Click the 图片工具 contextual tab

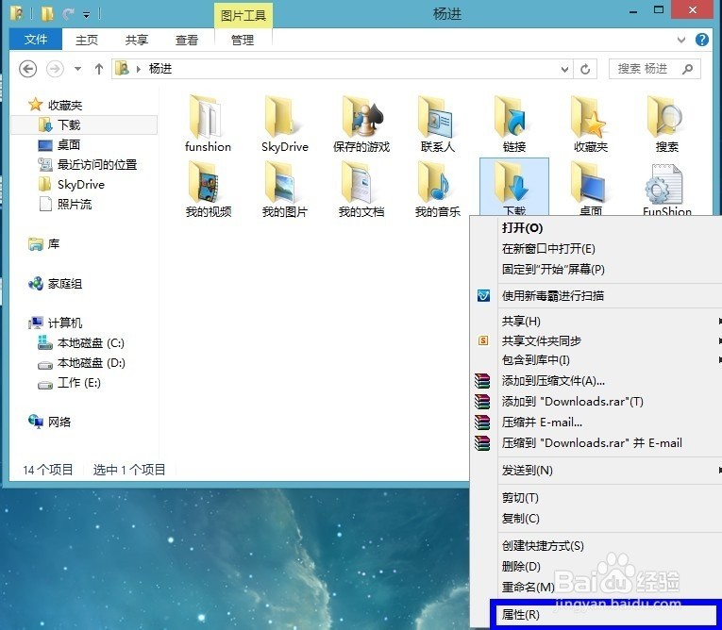[x=243, y=16]
